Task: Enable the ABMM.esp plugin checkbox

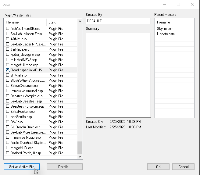Action: coord(8,39)
